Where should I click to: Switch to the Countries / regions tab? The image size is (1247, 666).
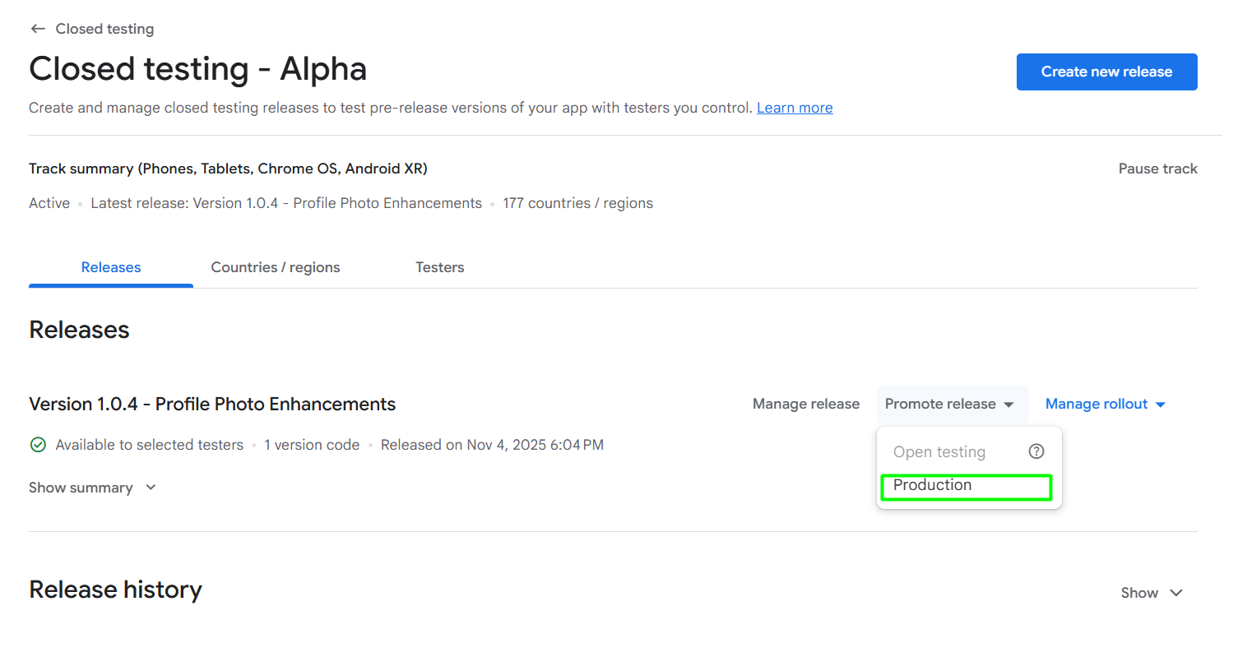(x=276, y=266)
